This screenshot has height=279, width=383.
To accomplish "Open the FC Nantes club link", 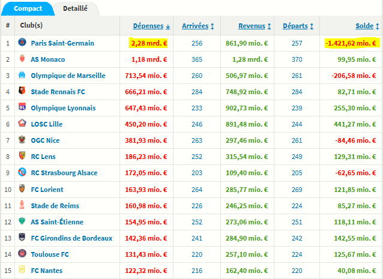I will point(47,271).
